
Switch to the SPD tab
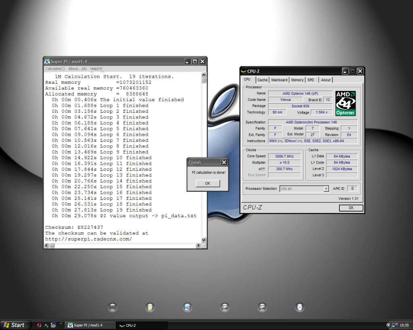click(311, 80)
